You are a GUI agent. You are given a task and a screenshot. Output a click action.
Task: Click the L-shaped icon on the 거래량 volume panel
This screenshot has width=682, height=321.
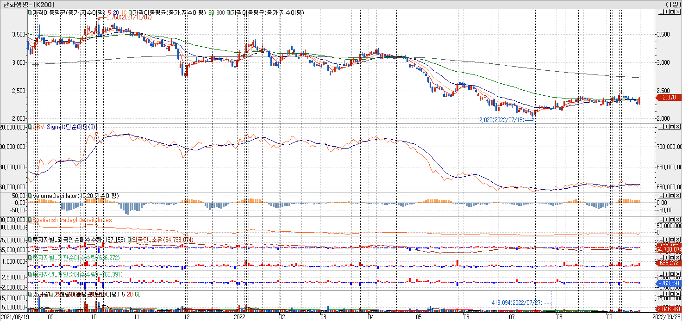tap(661, 294)
